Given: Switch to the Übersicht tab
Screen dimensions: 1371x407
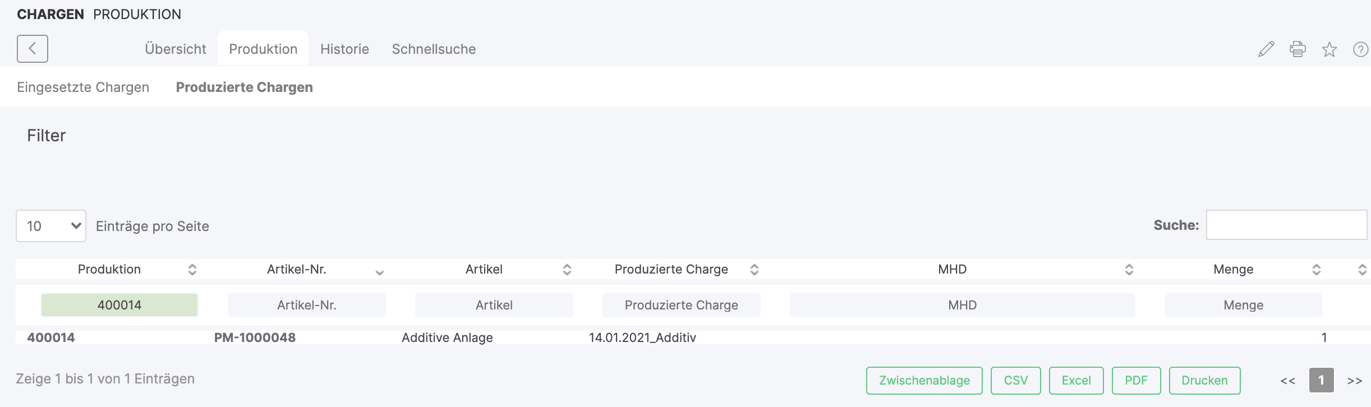Looking at the screenshot, I should point(176,49).
